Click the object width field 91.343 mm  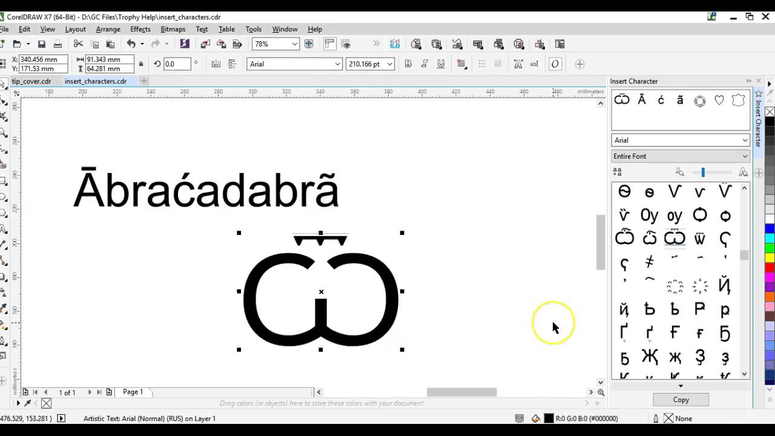point(110,59)
